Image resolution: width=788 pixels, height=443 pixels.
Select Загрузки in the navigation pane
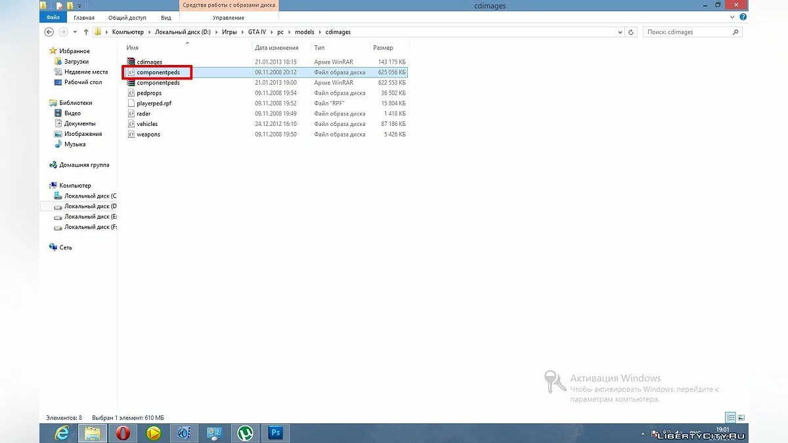(x=76, y=61)
